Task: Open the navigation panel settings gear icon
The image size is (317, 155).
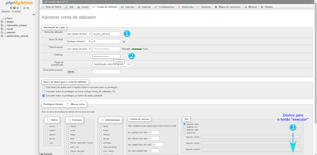Action: click(x=24, y=8)
